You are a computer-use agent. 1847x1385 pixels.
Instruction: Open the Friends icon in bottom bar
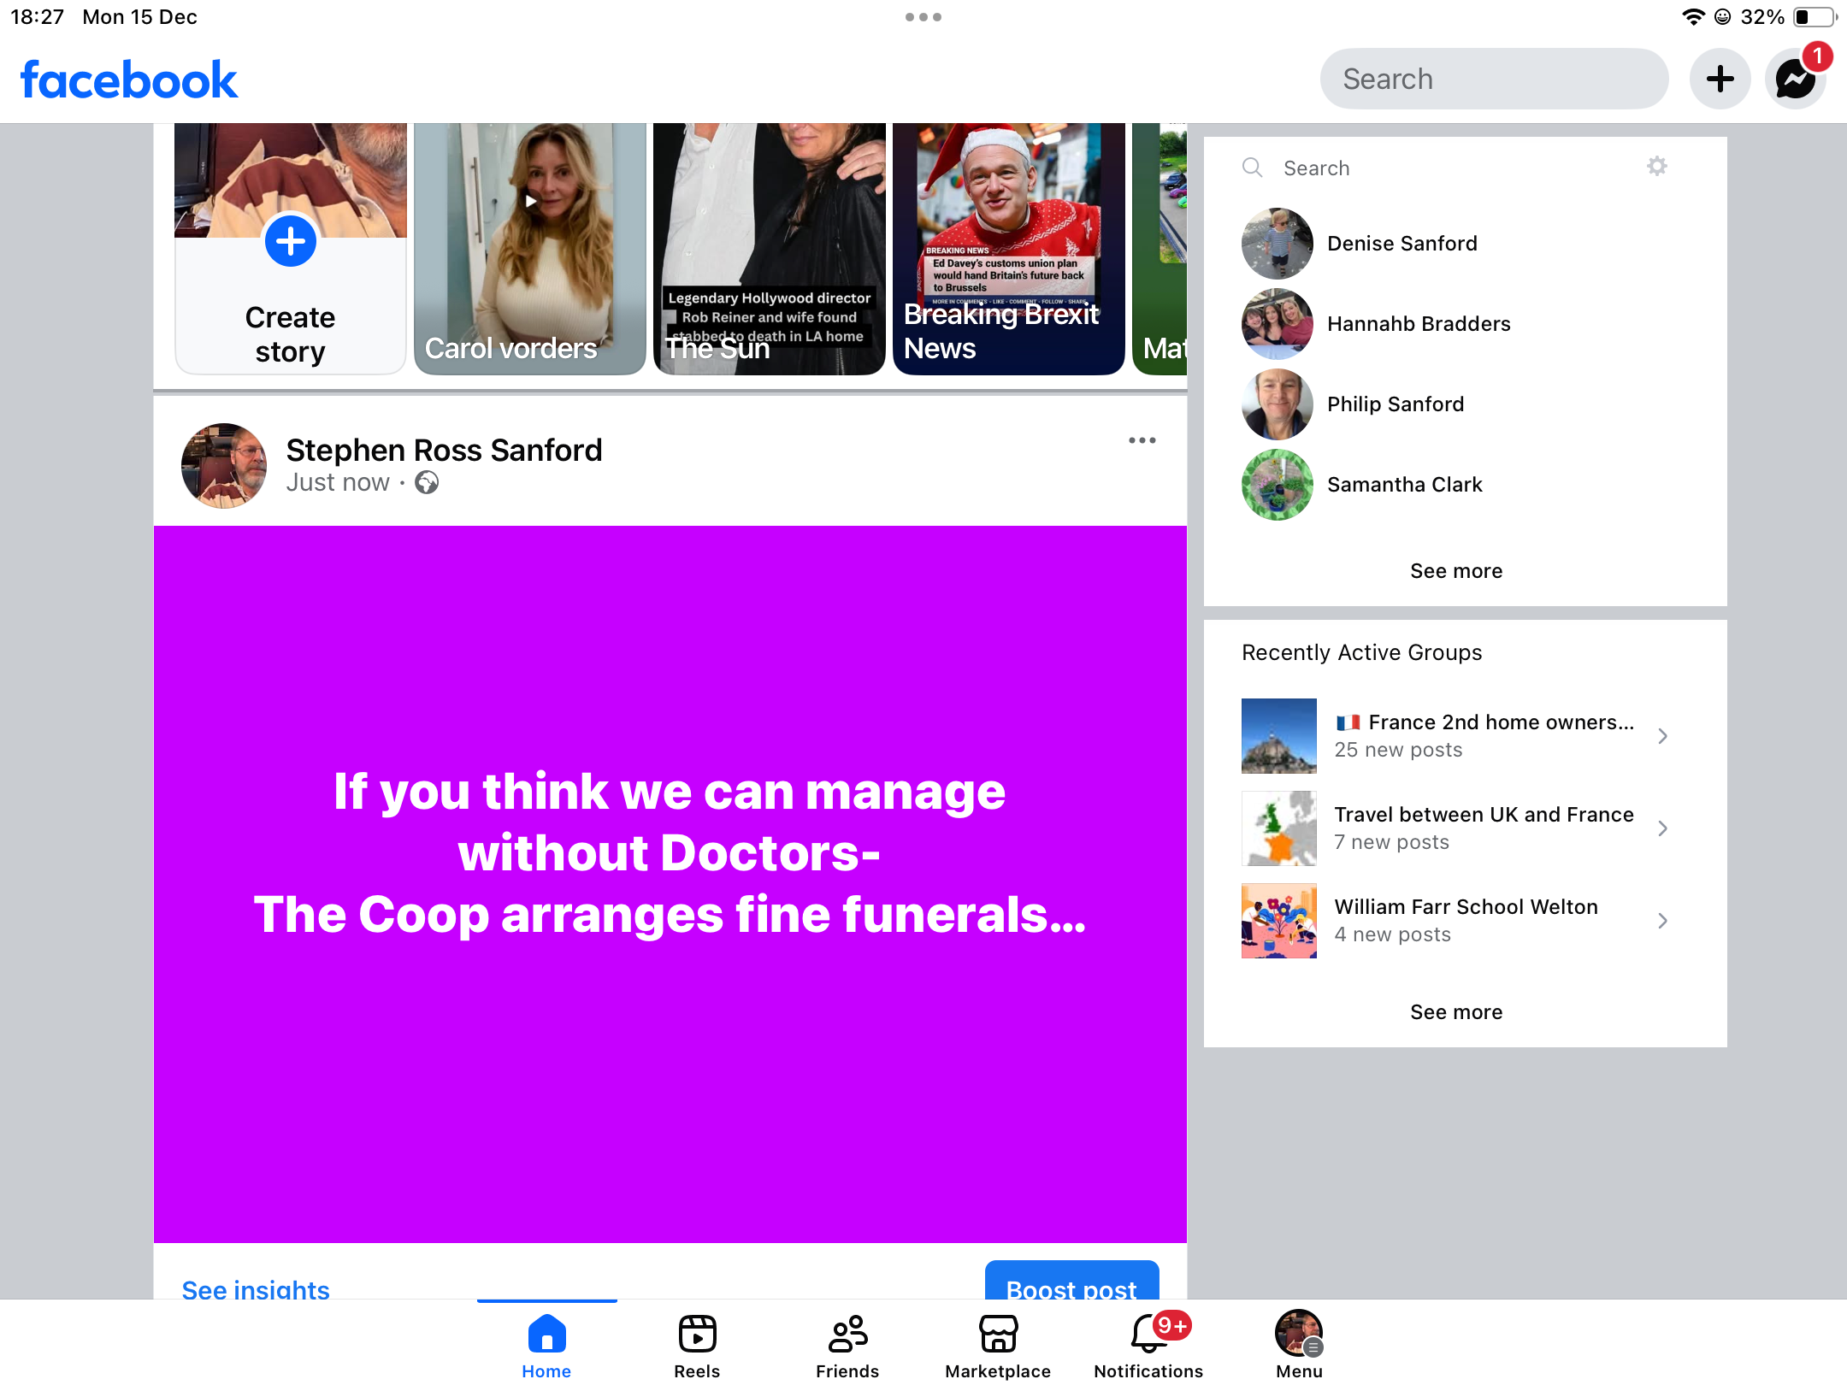coord(847,1335)
